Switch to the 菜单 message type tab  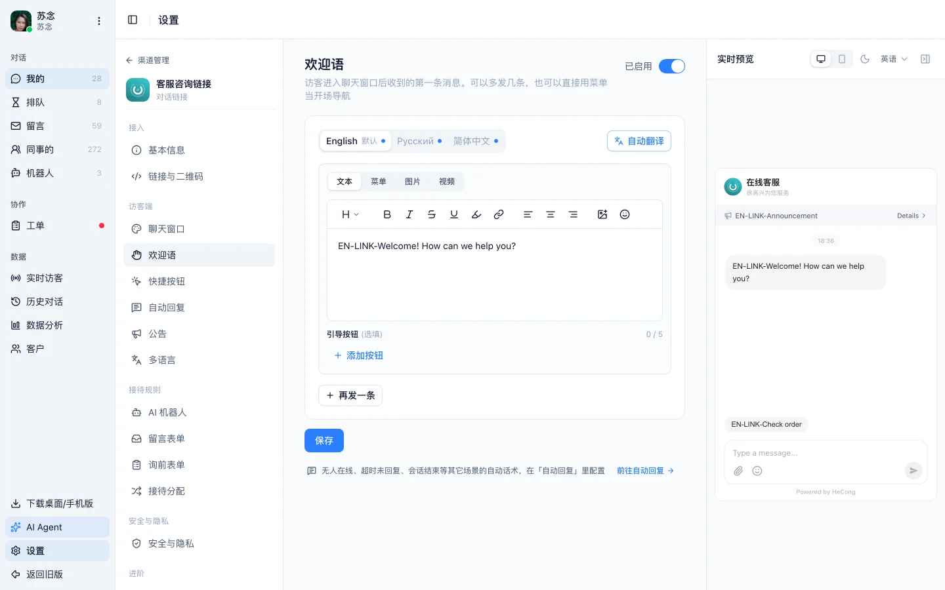point(379,182)
